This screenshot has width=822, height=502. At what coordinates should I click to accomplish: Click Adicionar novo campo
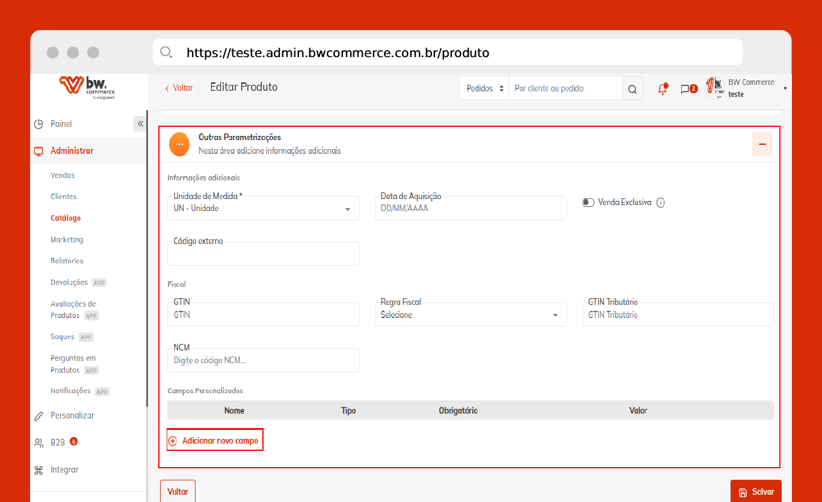215,441
